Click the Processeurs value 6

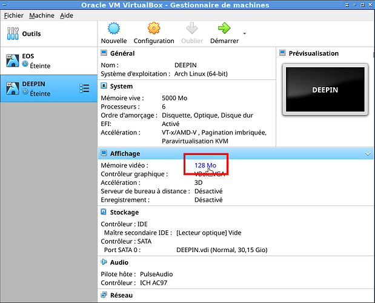(164, 107)
